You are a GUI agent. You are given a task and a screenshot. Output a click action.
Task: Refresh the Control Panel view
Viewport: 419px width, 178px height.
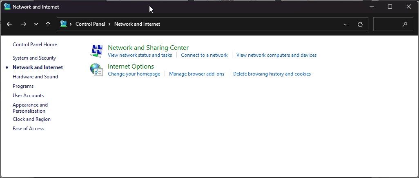(x=360, y=24)
